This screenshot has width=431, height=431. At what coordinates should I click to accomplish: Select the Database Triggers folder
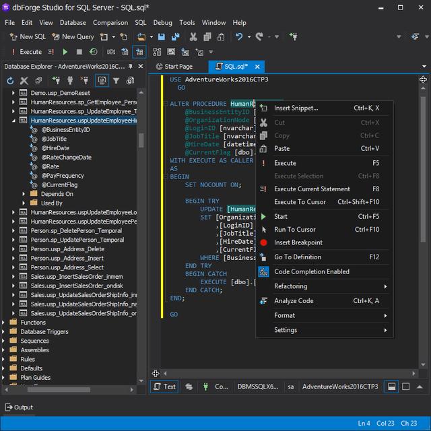point(44,332)
